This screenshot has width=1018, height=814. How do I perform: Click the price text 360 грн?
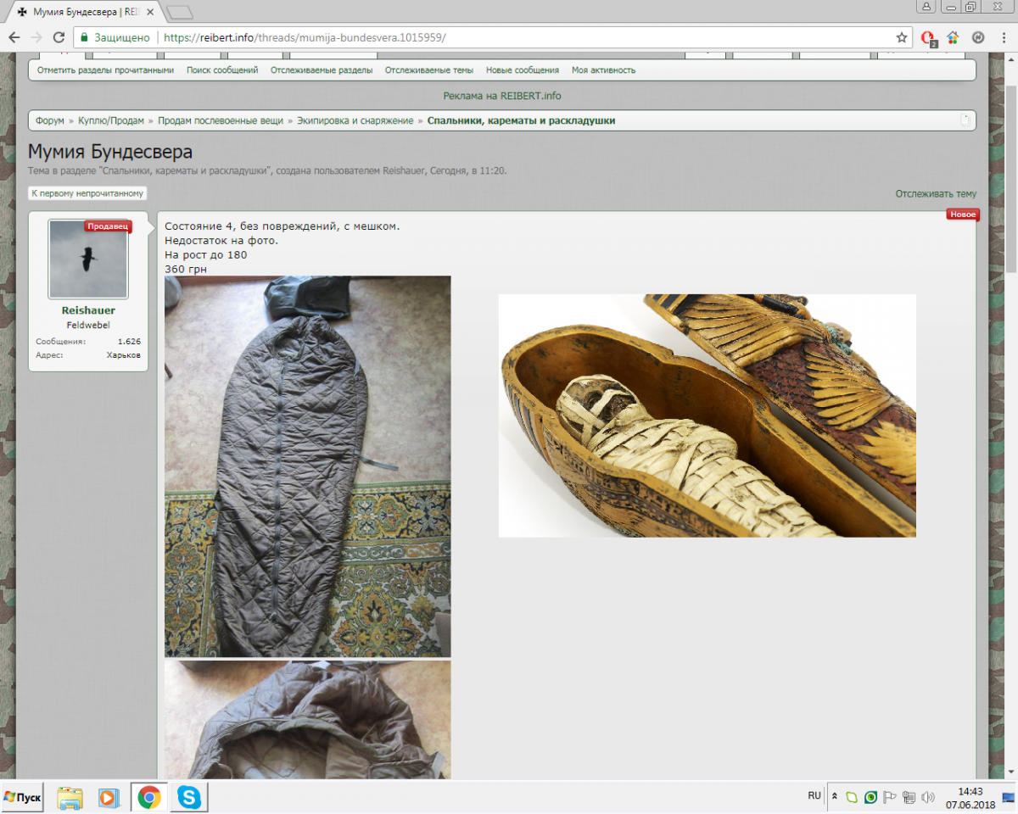click(x=186, y=269)
